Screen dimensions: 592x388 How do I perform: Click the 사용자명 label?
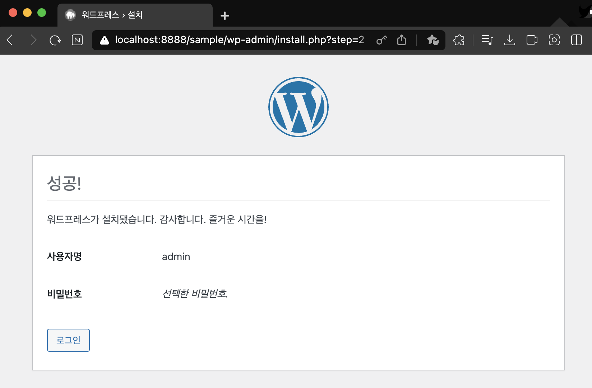point(64,257)
